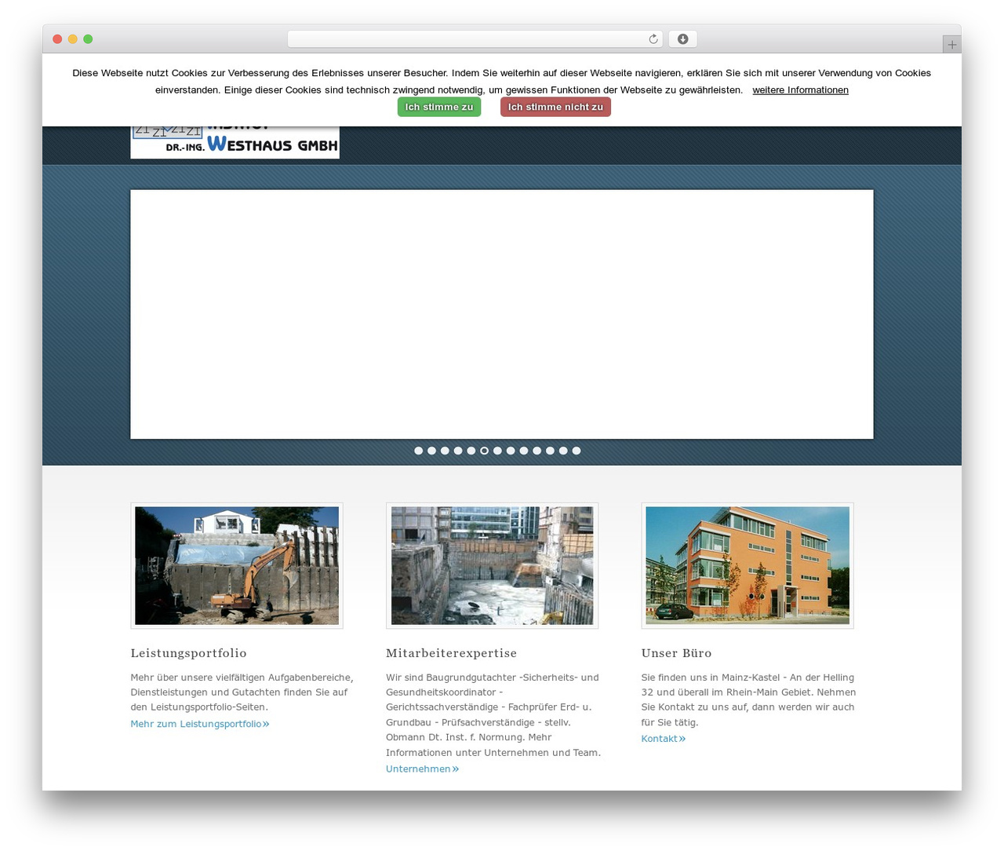Select the second slider pagination dot
The height and width of the screenshot is (851, 1004).
[431, 451]
